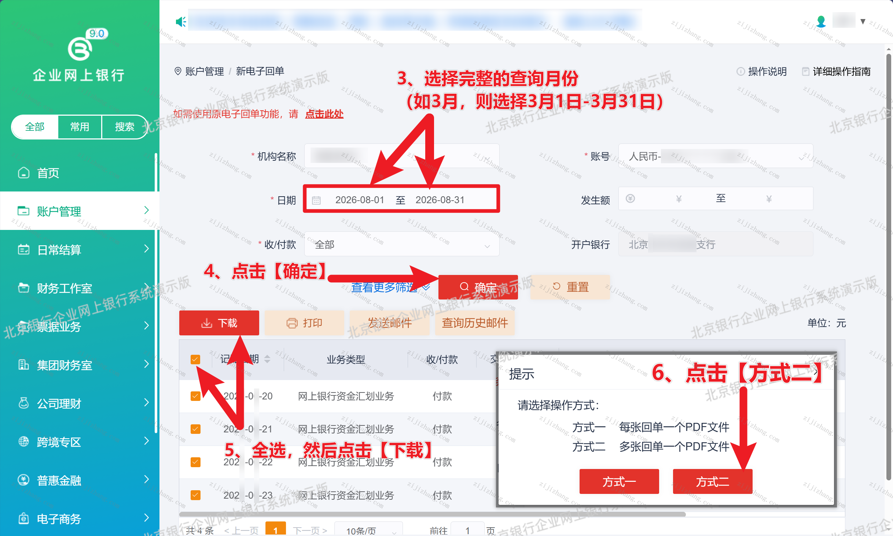Click the 普惠金融 coin icon

[24, 480]
